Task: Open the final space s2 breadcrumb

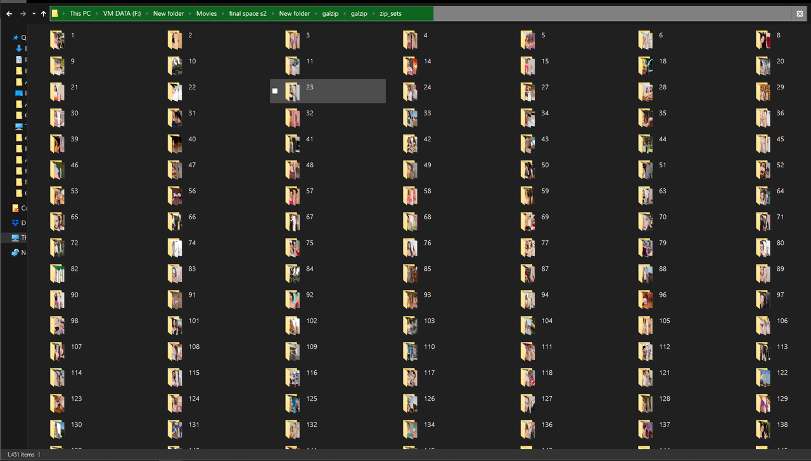Action: [x=248, y=13]
